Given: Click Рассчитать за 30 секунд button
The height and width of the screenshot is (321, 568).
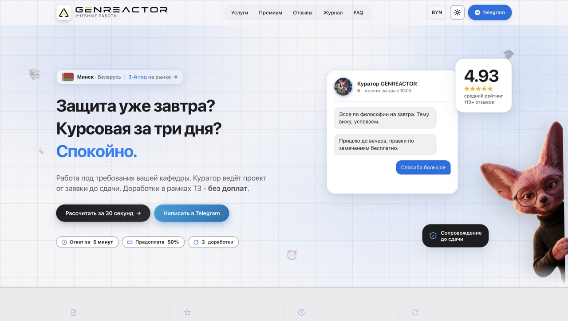Looking at the screenshot, I should 103,213.
